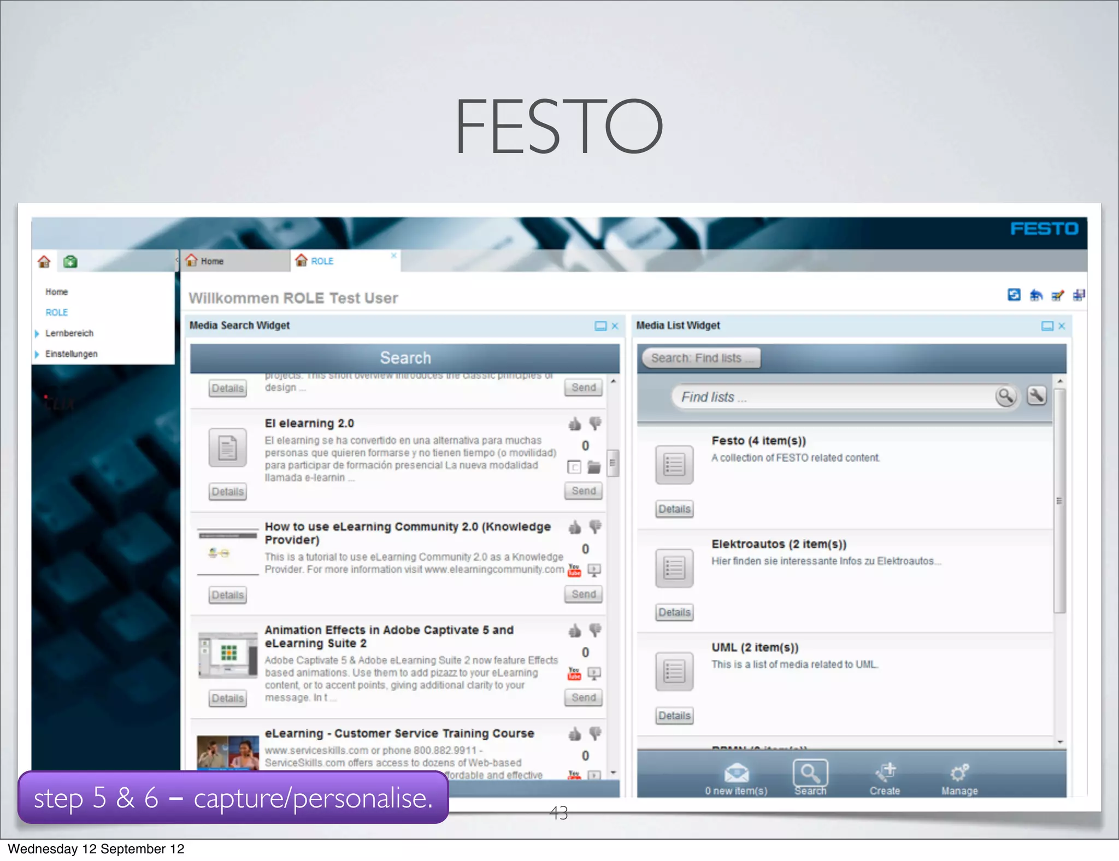Viewport: 1119px width, 861px height.
Task: Click the Media List scroll down arrow
Action: [1060, 742]
